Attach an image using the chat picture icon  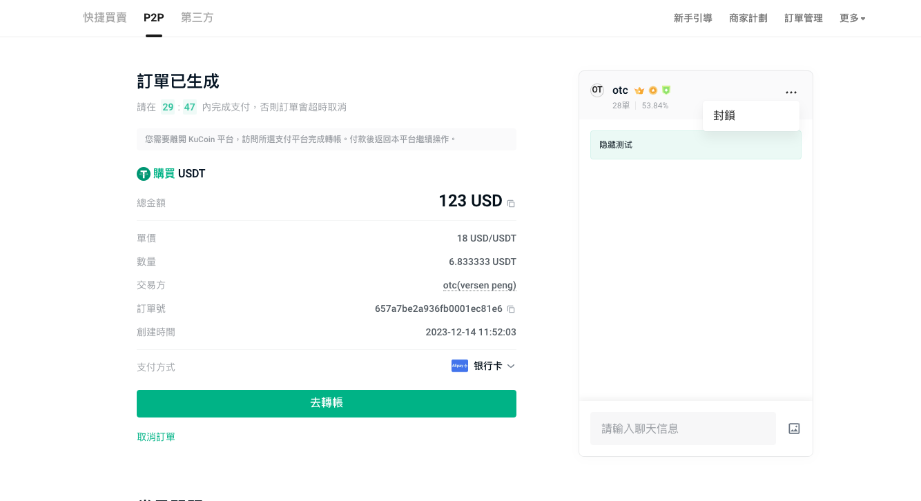click(x=794, y=429)
